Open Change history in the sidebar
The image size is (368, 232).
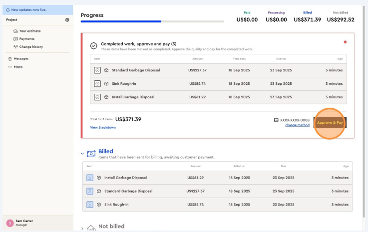30,47
